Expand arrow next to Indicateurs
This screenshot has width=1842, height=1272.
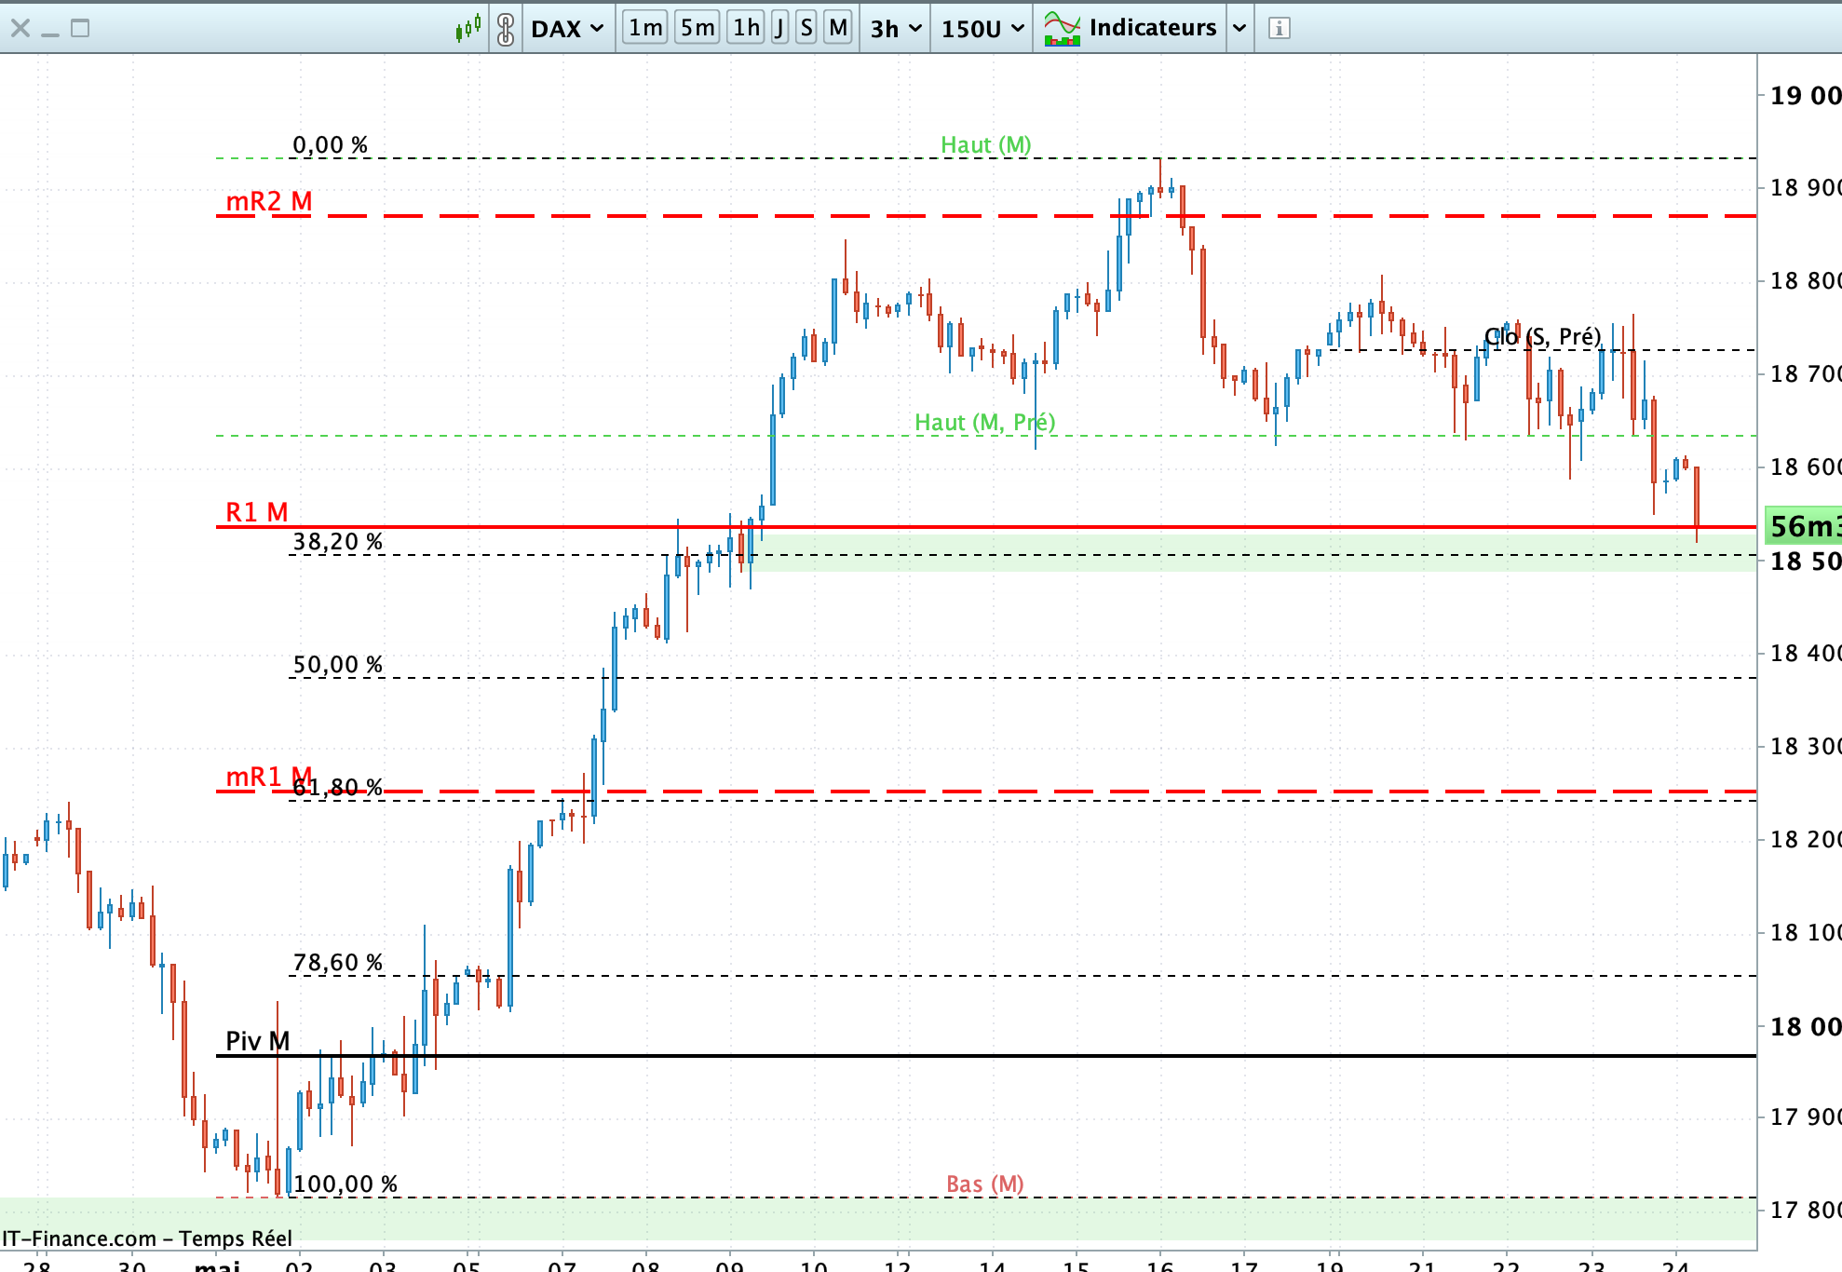click(x=1239, y=28)
